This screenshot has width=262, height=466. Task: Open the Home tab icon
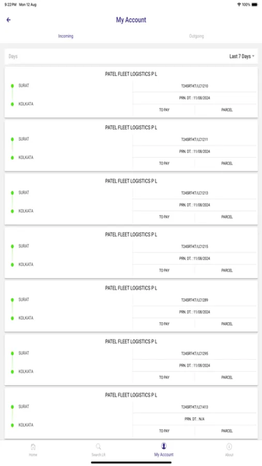point(33,447)
